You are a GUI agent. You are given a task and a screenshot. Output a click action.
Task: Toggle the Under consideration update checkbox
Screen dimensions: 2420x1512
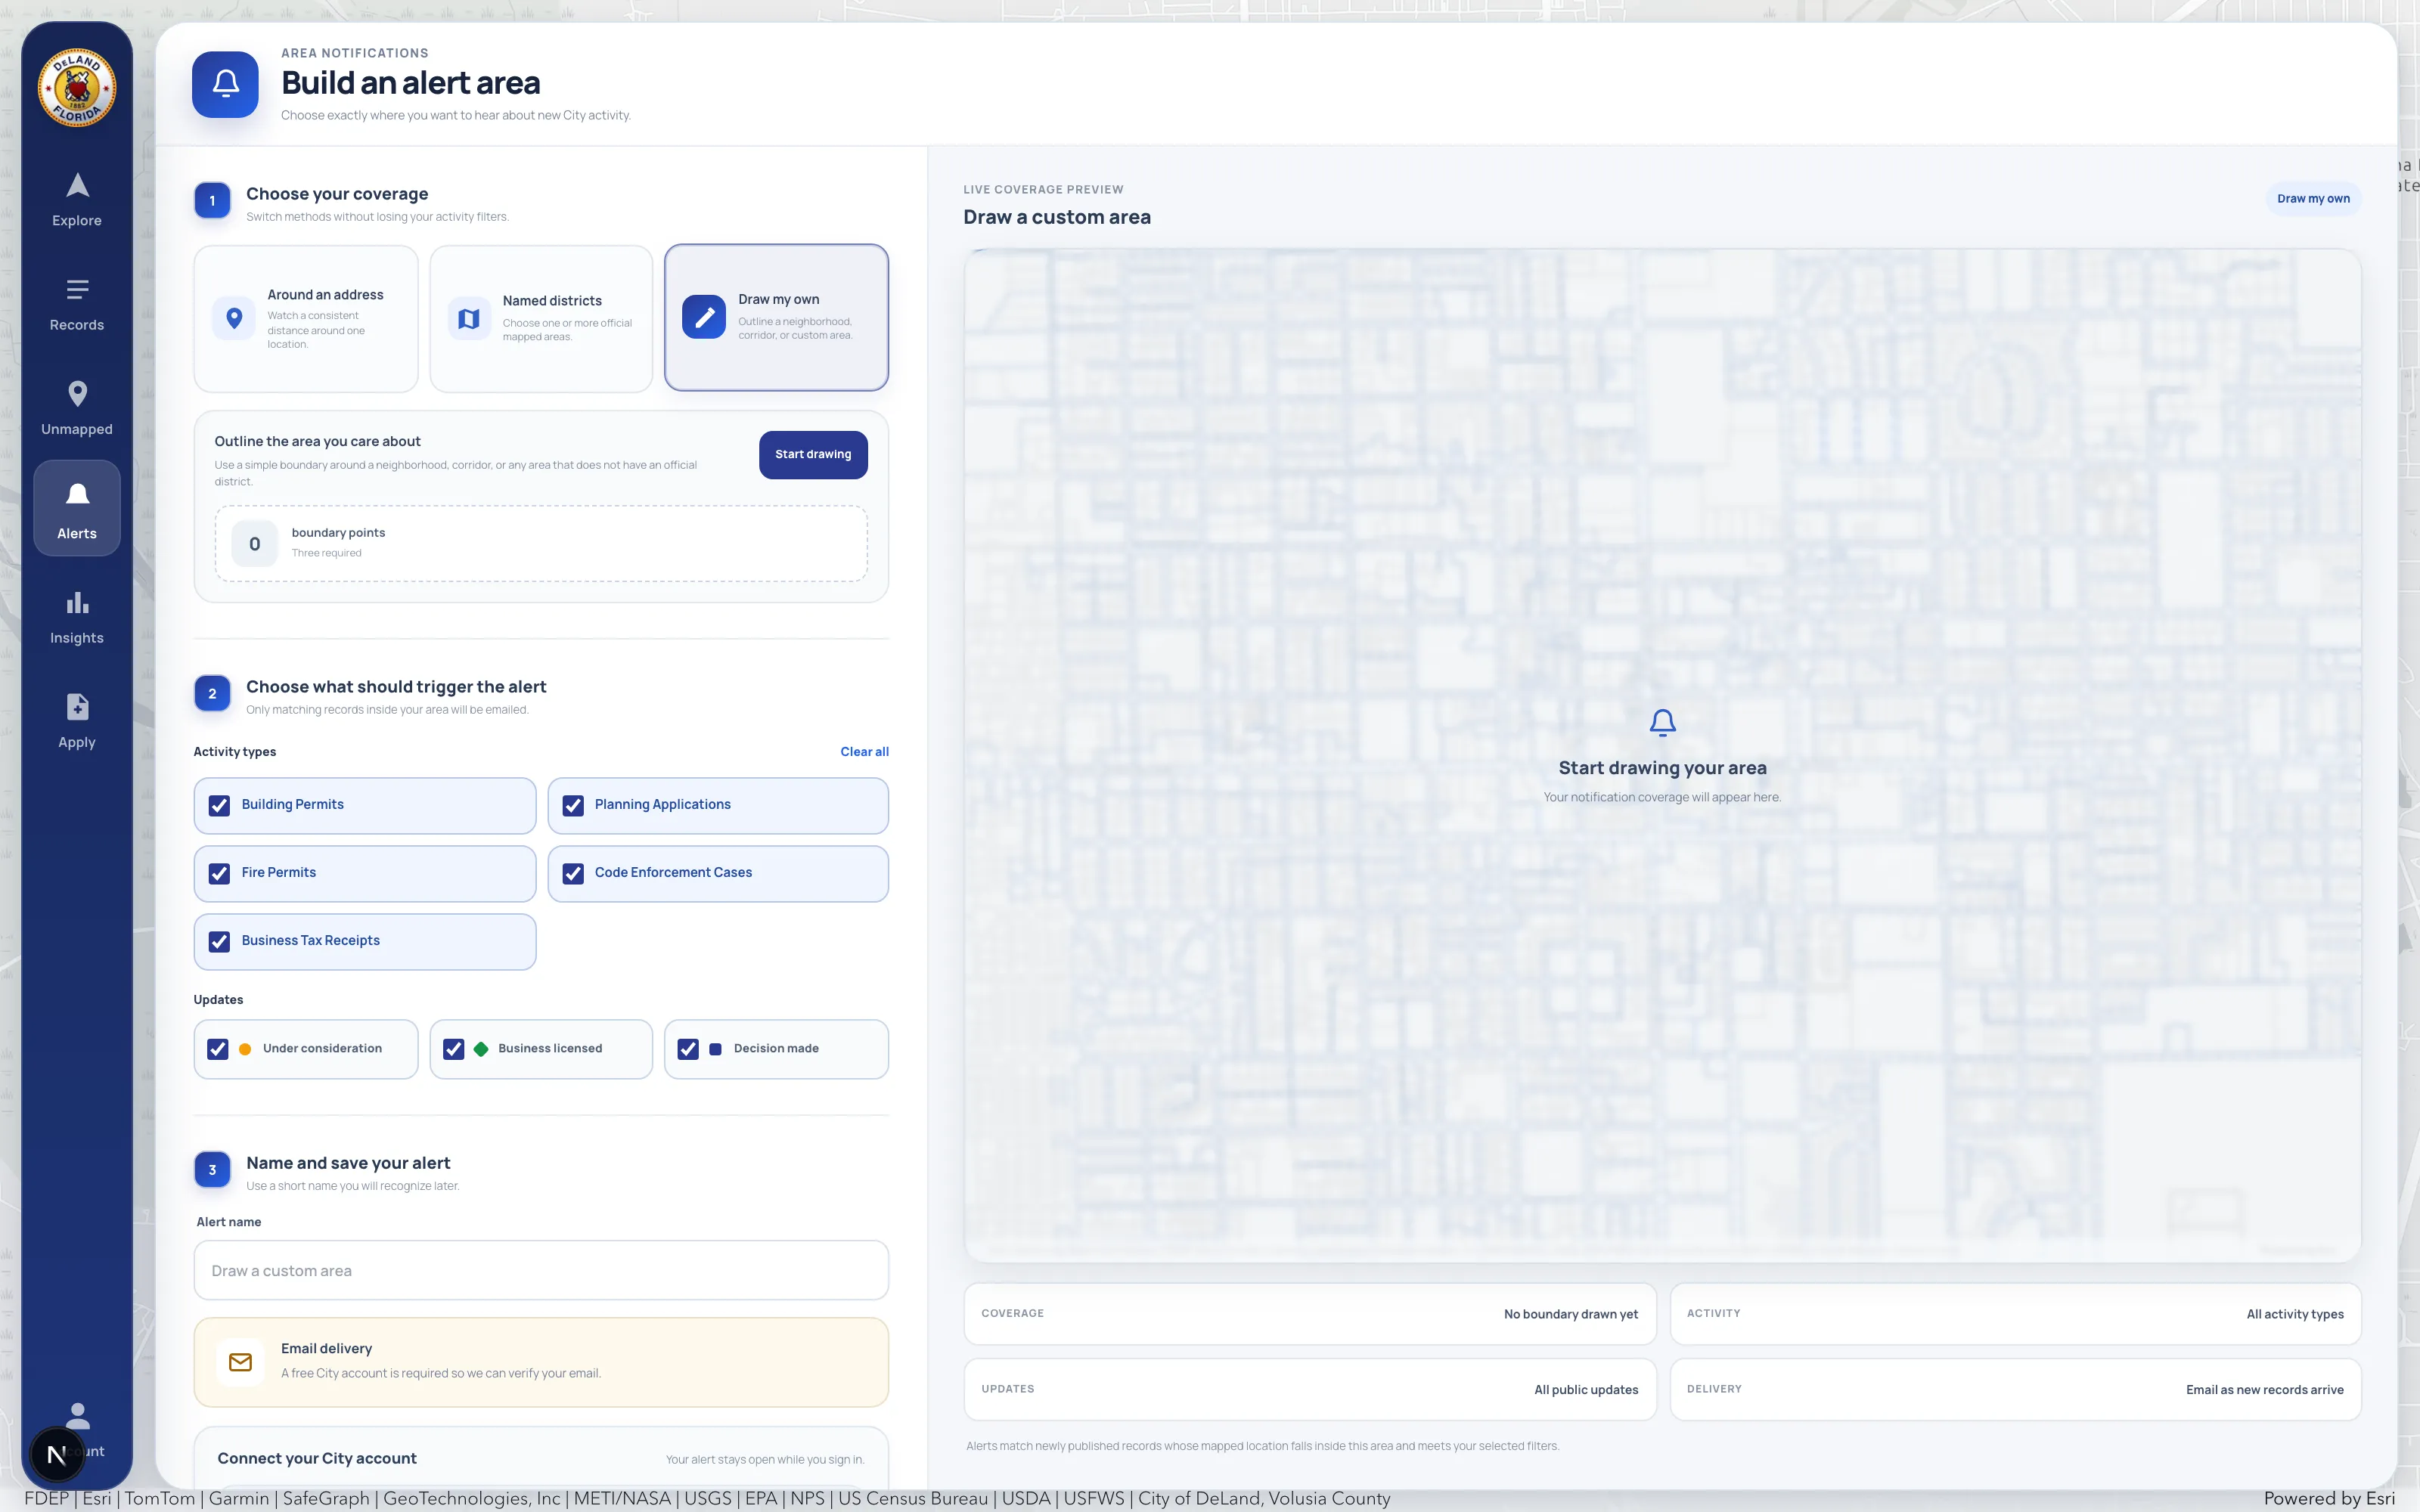coord(217,1049)
